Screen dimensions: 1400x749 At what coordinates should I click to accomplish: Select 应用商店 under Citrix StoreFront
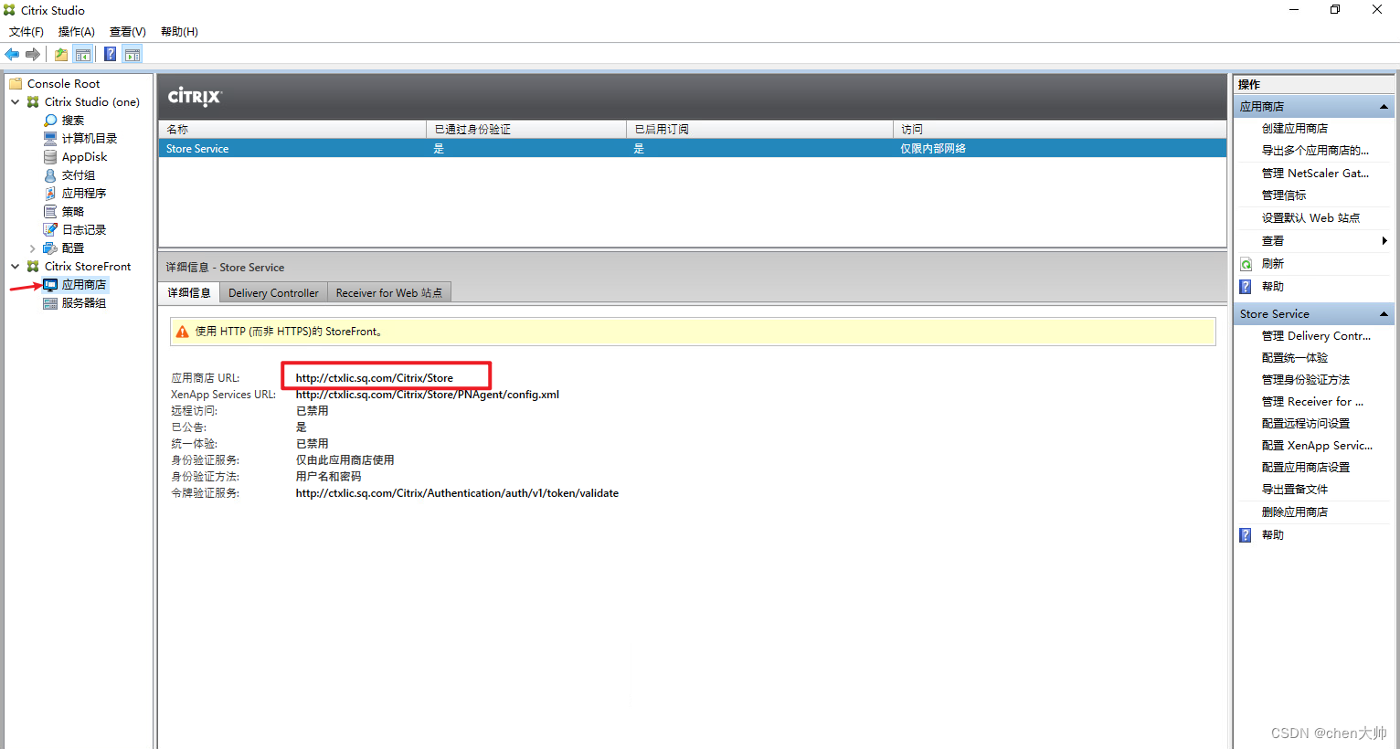[83, 285]
